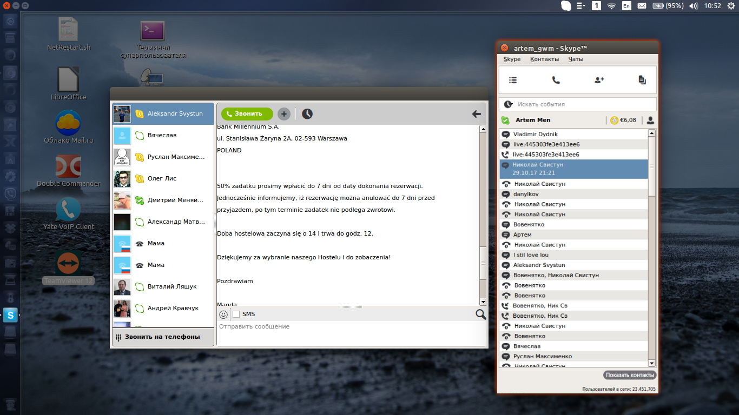Screen dimensions: 739x415
Task: Open the NetRestart.sh desktop file
Action: click(x=69, y=34)
